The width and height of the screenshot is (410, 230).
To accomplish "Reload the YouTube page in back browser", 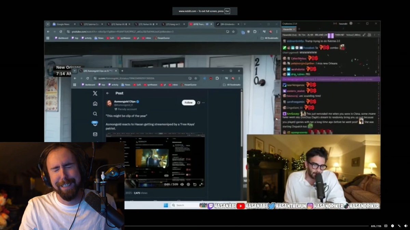I will [x=60, y=31].
